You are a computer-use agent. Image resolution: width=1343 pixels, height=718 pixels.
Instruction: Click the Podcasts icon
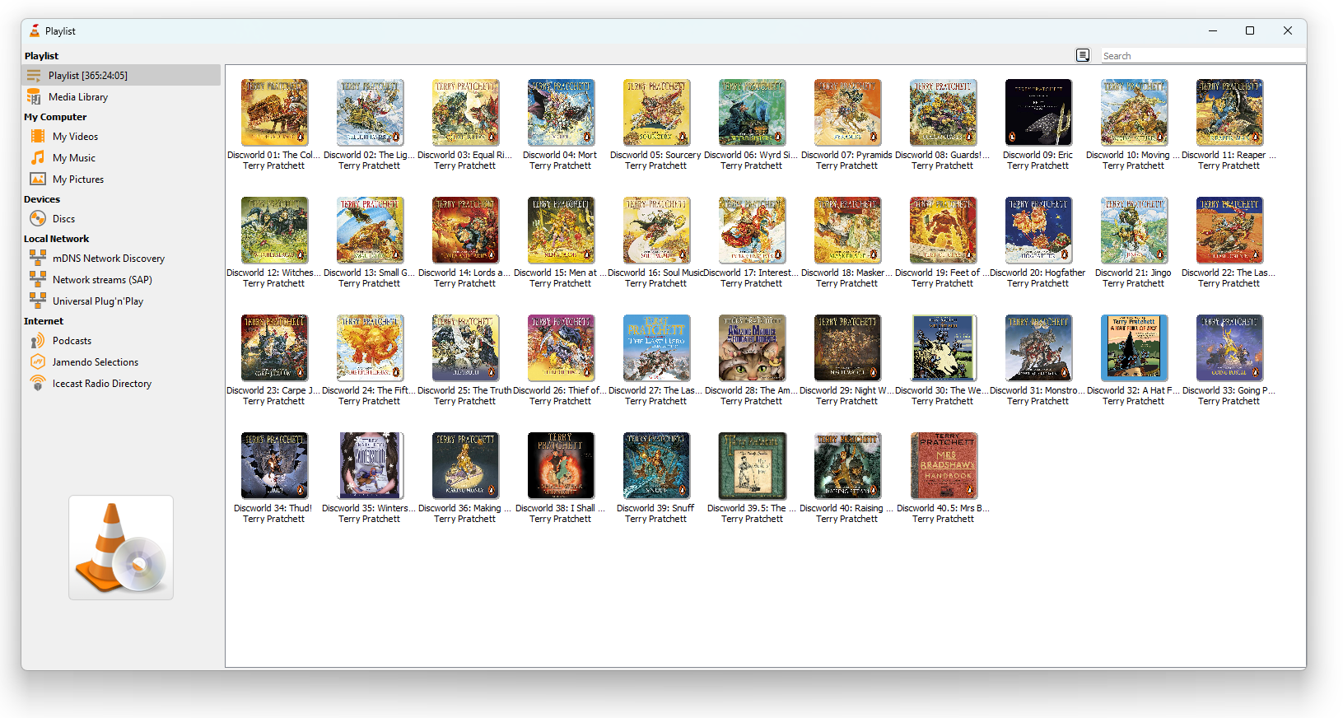[38, 340]
